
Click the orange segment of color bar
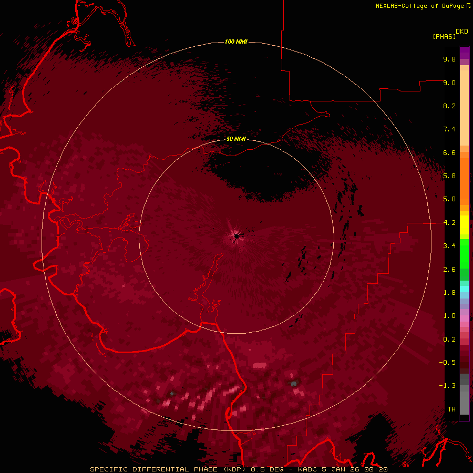coord(464,181)
